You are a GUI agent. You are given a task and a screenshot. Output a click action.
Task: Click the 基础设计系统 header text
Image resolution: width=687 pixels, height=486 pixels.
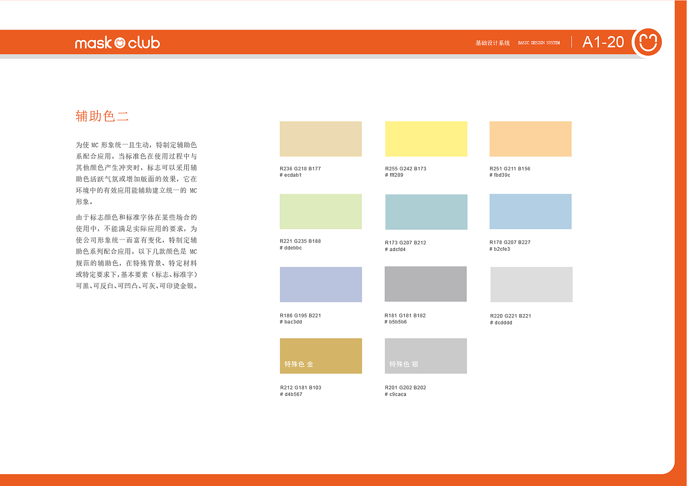point(493,43)
